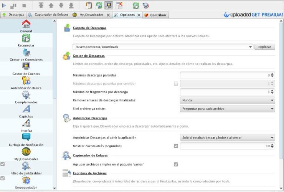Click the silent mode icon with red X
The image size is (284, 192).
click(x=119, y=5)
